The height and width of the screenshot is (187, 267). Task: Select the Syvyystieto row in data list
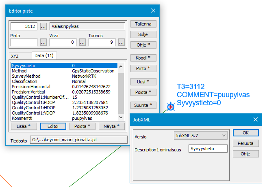pyautogui.click(x=64, y=66)
